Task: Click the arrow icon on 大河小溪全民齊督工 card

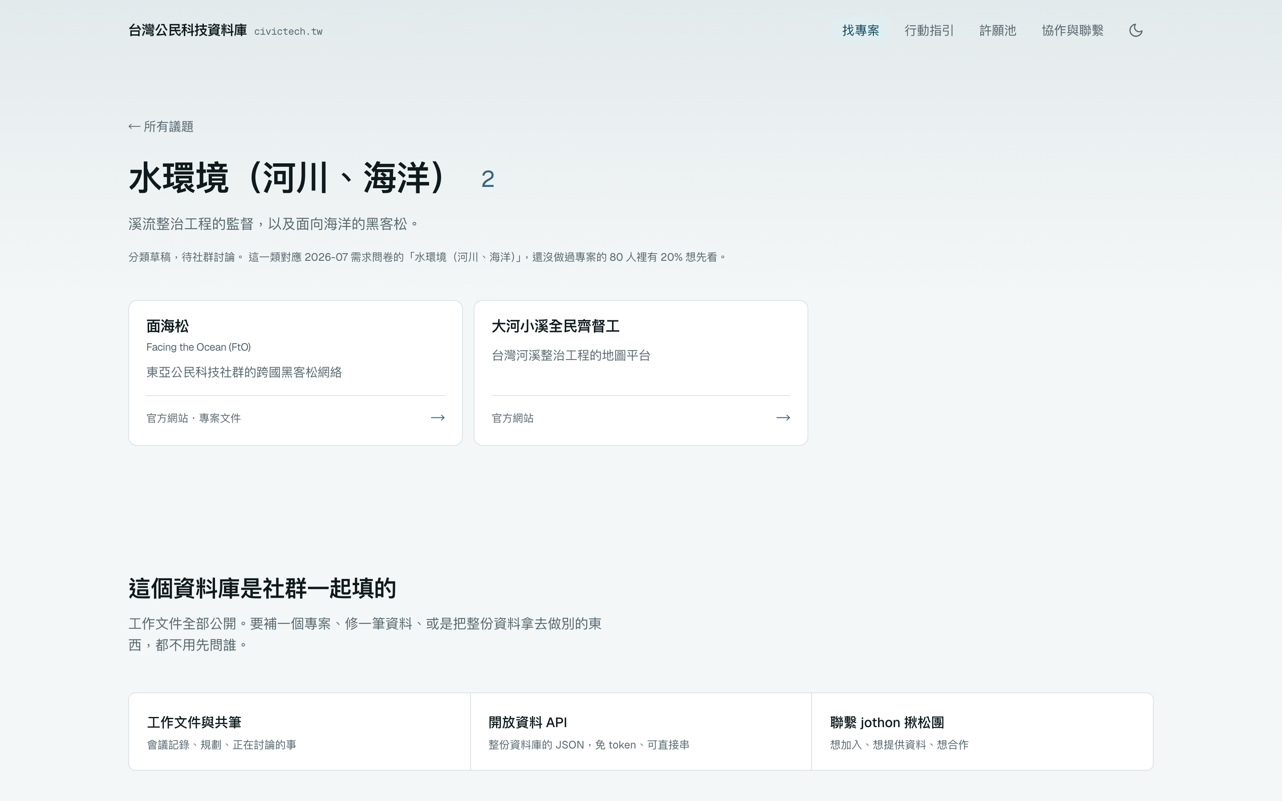Action: pyautogui.click(x=783, y=418)
